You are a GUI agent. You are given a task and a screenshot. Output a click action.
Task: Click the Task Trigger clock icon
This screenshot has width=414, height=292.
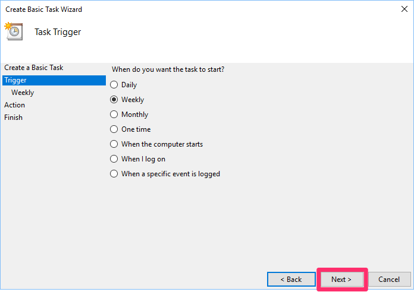click(14, 31)
